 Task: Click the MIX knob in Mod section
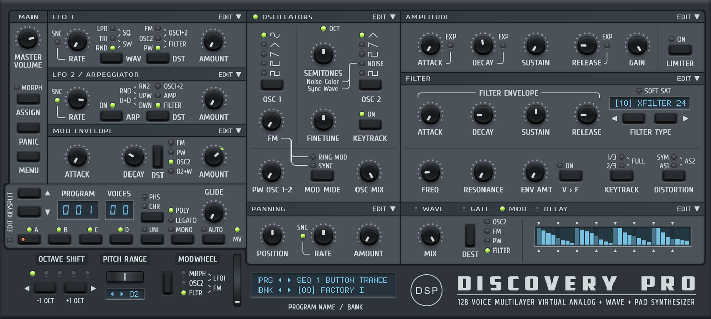tap(430, 236)
